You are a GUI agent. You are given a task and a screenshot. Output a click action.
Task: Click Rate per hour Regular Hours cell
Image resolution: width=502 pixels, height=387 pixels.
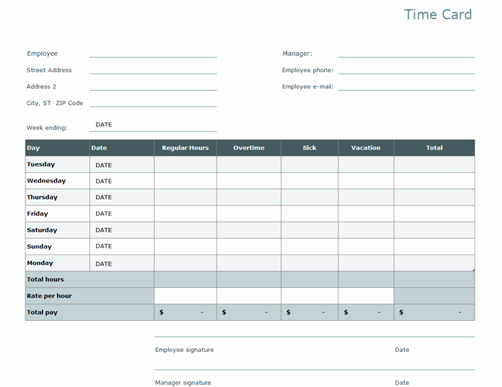[x=185, y=295]
